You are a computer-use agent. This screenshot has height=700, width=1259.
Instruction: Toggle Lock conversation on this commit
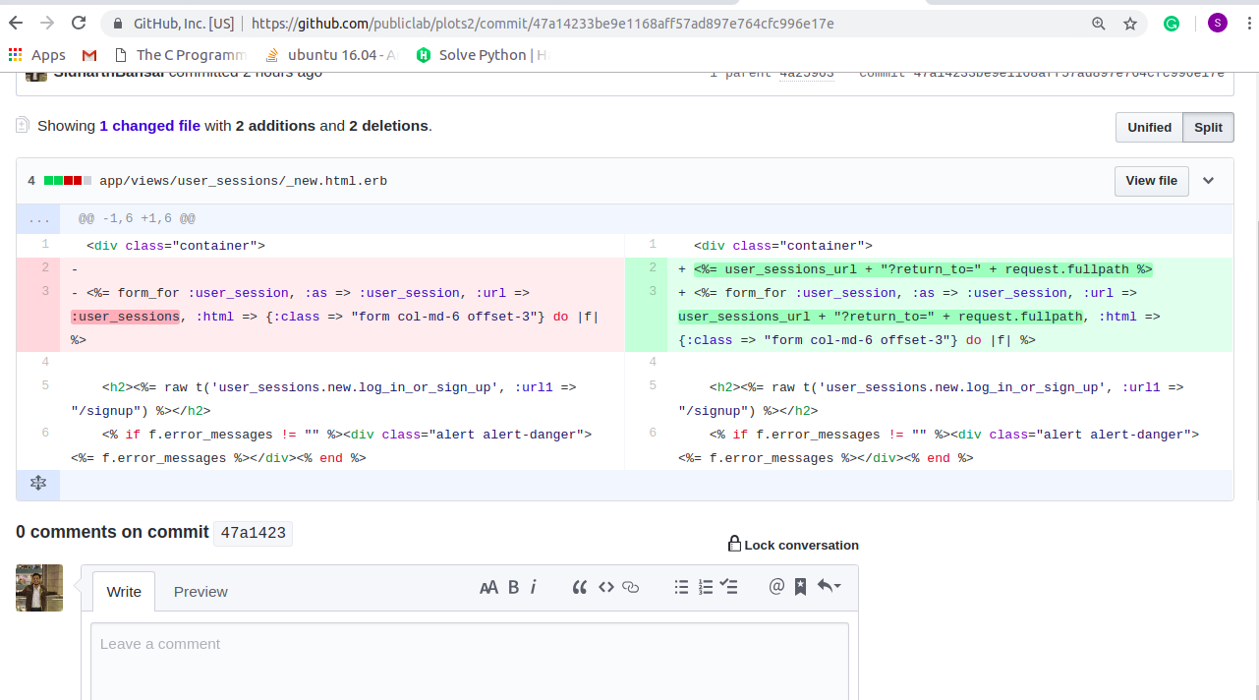point(793,545)
